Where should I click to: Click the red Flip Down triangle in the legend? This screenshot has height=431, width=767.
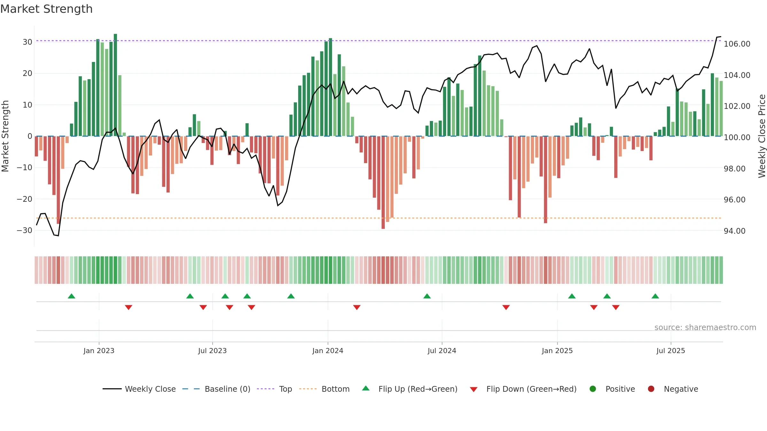click(x=474, y=389)
